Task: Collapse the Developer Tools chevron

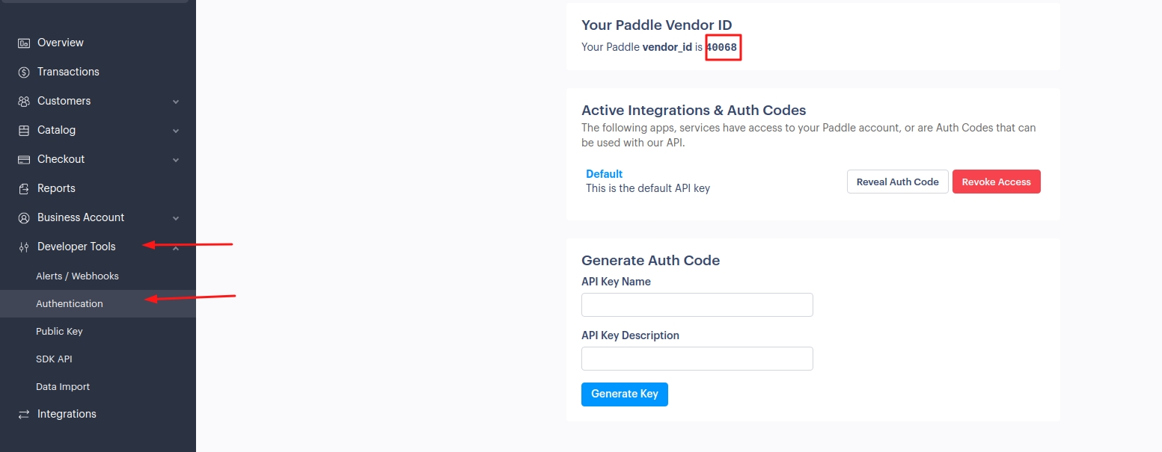Action: click(x=176, y=247)
